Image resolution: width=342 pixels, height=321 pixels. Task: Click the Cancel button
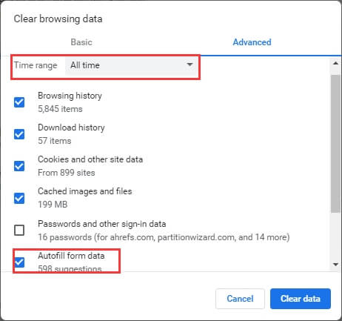pos(240,299)
